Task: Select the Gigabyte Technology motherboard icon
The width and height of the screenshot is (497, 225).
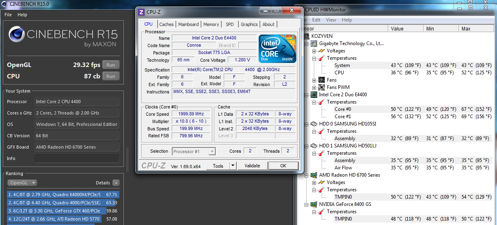Action: coord(314,43)
